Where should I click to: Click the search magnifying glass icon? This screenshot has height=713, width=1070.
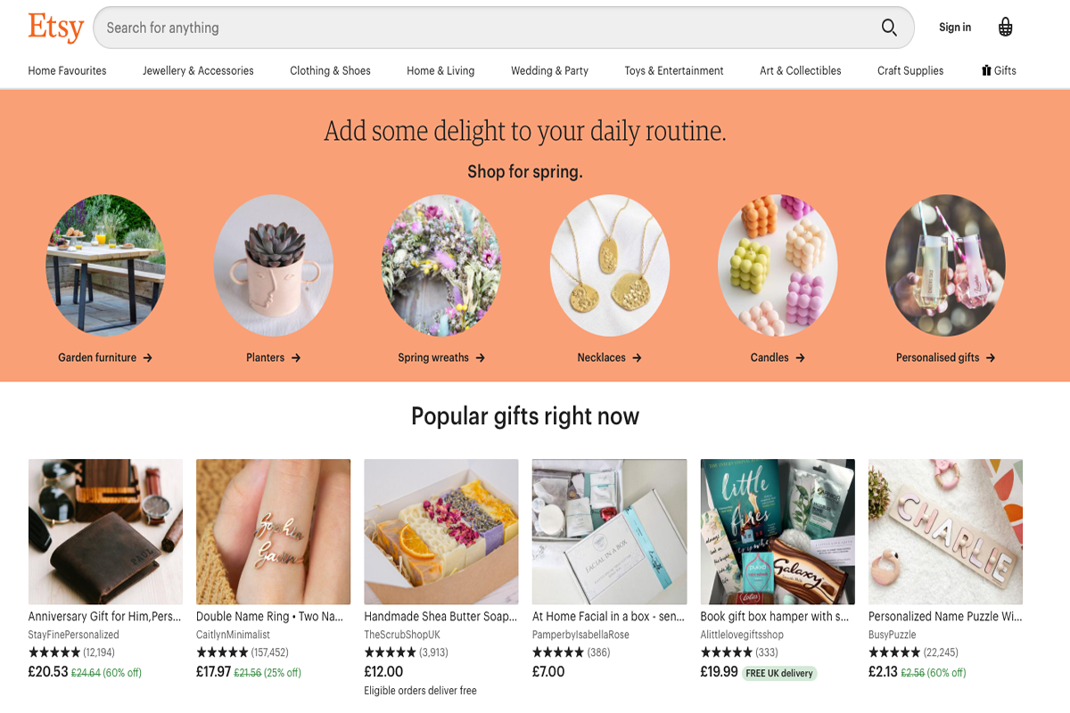[x=889, y=28]
